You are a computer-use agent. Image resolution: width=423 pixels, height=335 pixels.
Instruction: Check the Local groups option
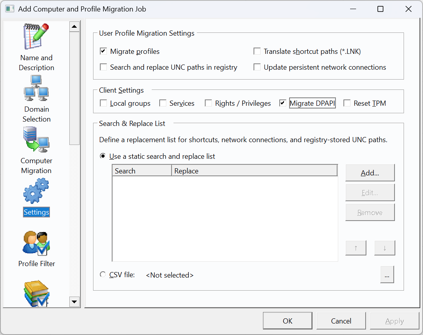pyautogui.click(x=103, y=103)
